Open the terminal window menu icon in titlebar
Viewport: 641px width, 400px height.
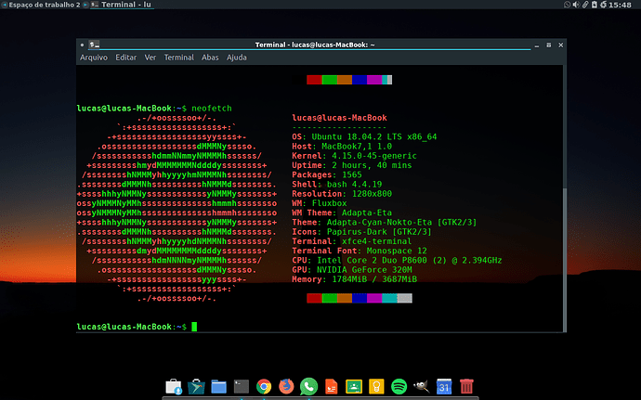(95, 45)
